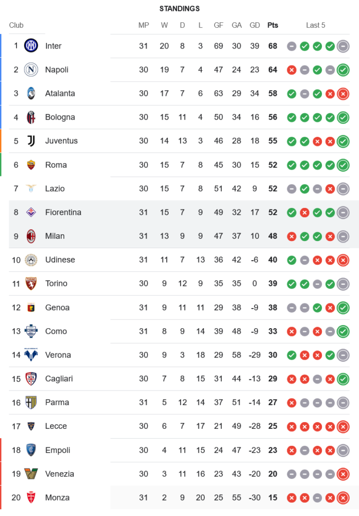This screenshot has width=359, height=516.
Task: Click the Roma club crest
Action: [x=31, y=165]
